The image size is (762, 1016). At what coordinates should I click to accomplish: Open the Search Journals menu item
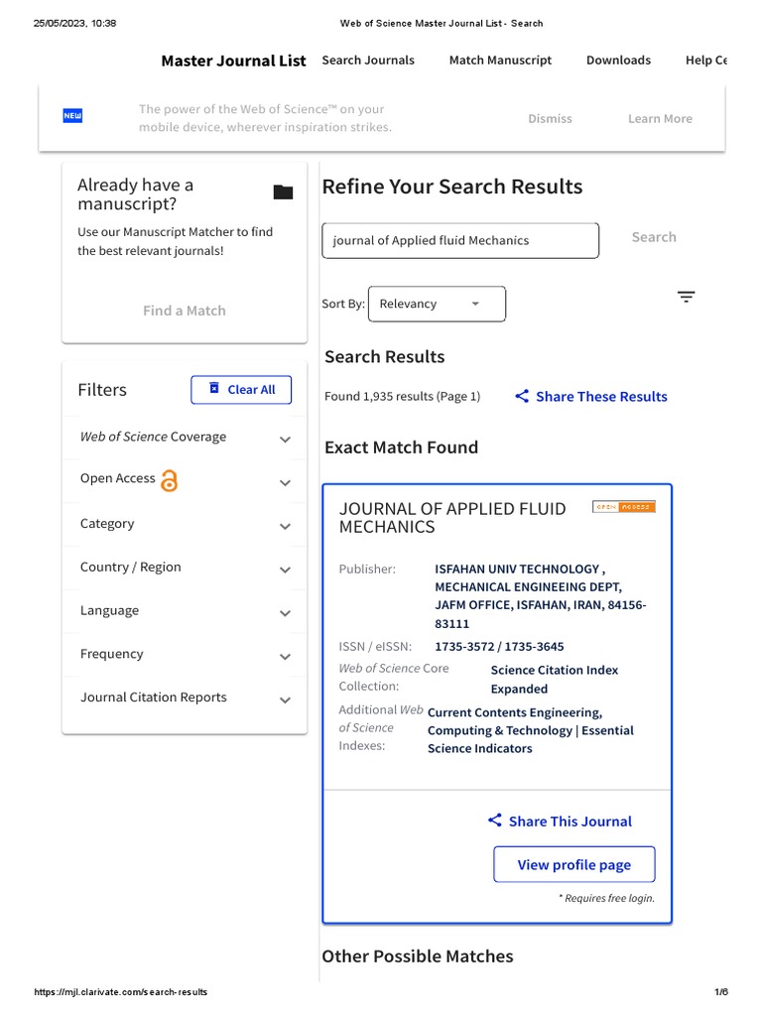tap(368, 61)
